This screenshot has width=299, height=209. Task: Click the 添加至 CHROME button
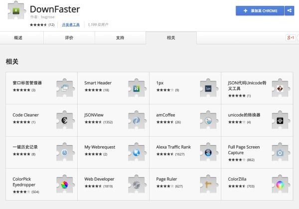[260, 10]
